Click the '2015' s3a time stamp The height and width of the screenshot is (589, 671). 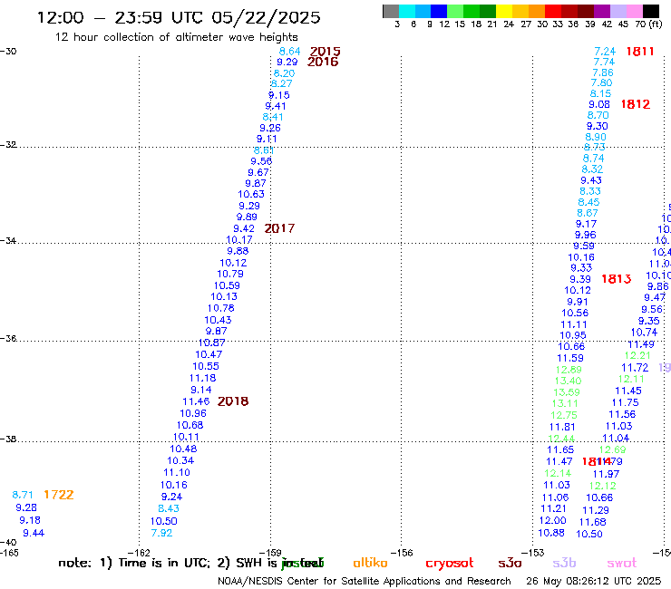[x=326, y=52]
